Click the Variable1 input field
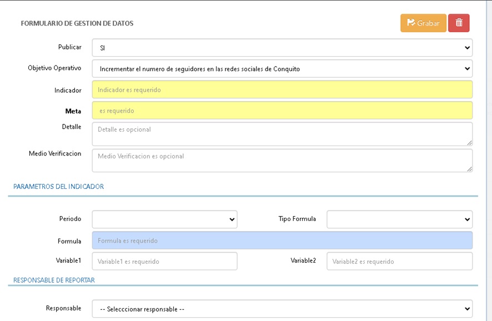 pyautogui.click(x=164, y=261)
